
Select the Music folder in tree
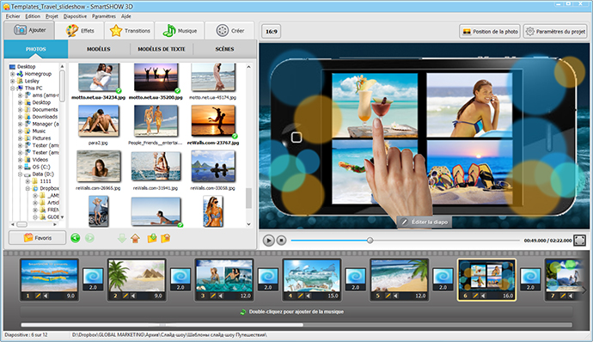39,131
